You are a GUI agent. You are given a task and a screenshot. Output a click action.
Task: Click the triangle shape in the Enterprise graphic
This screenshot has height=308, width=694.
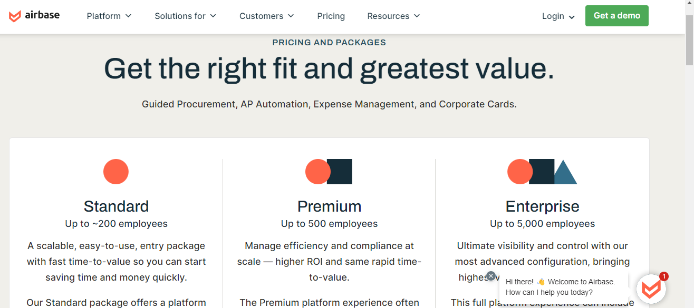pos(564,174)
